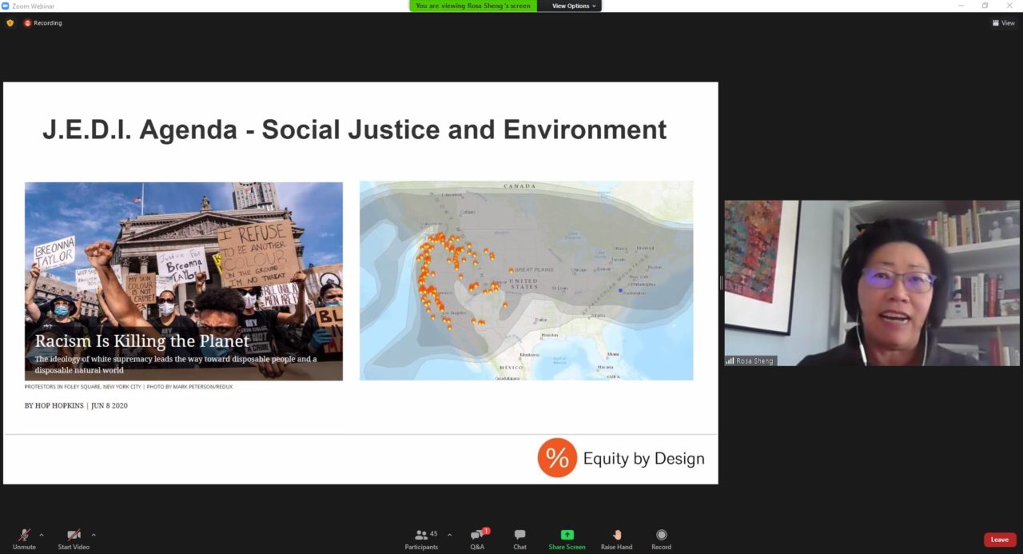
Task: Click the green encryption shield icon
Action: 10,23
